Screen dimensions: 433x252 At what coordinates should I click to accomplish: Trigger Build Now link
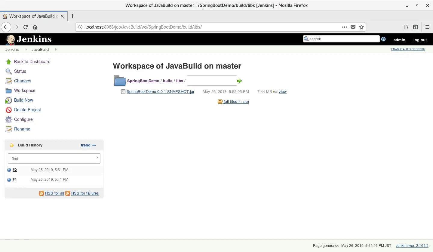coord(23,100)
